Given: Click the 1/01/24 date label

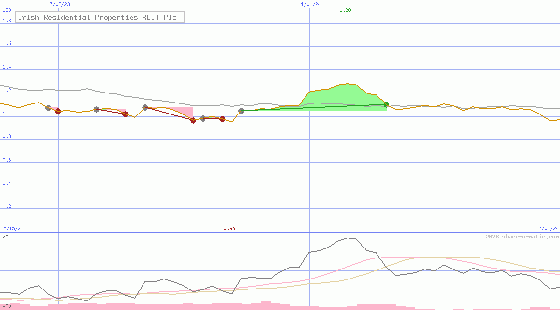Looking at the screenshot, I should tap(311, 5).
